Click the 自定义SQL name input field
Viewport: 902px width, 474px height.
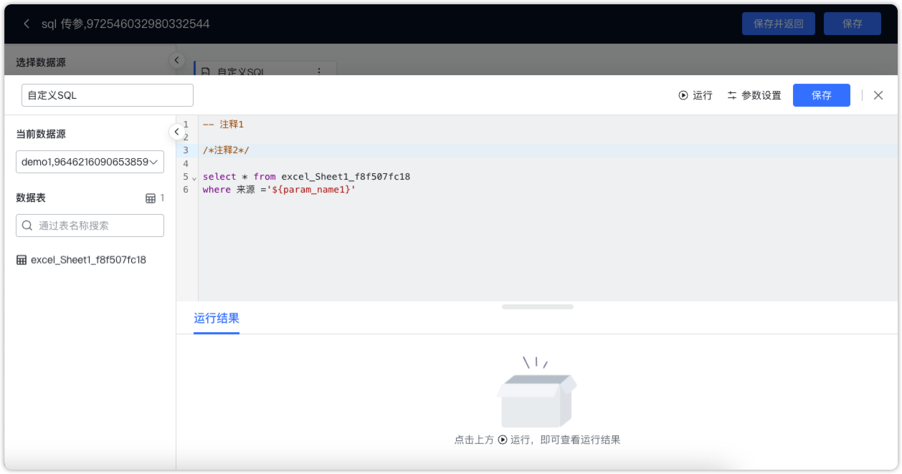click(106, 95)
